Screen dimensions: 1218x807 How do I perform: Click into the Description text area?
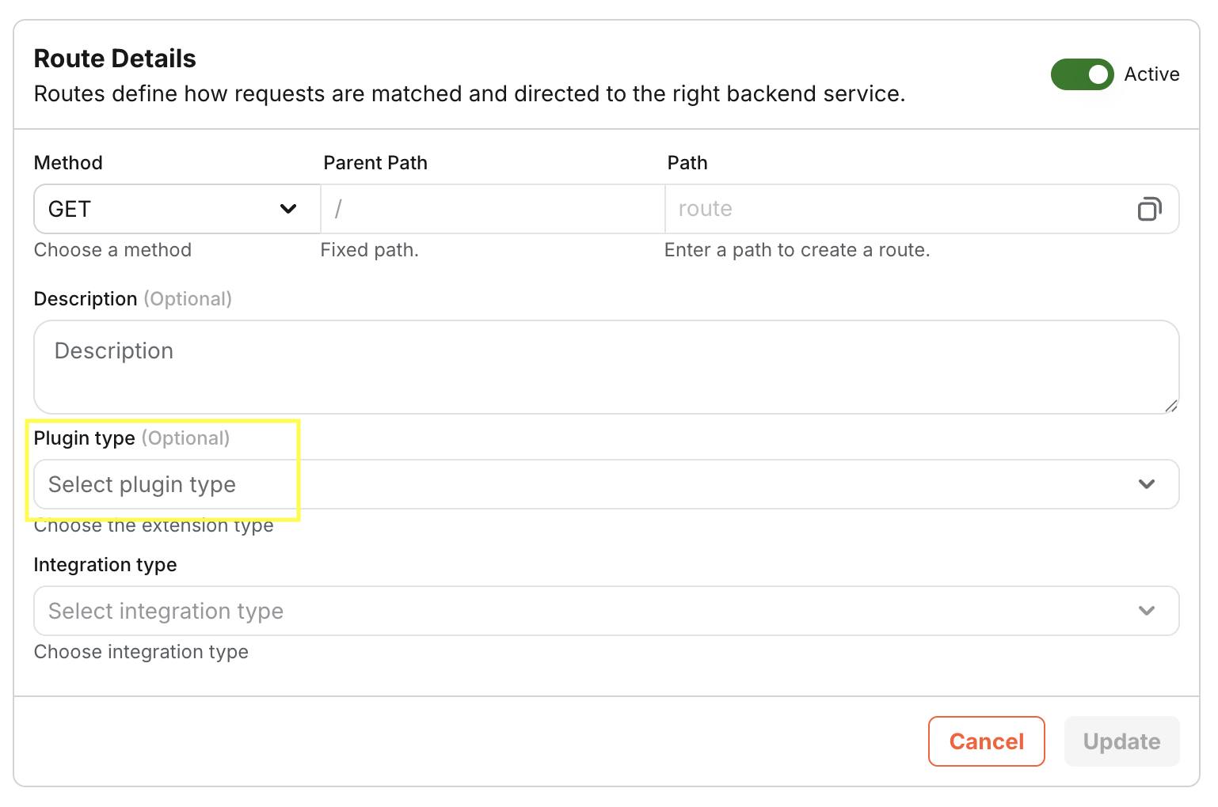click(607, 367)
